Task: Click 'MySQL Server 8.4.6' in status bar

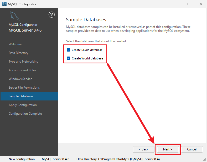Action: (x=56, y=159)
